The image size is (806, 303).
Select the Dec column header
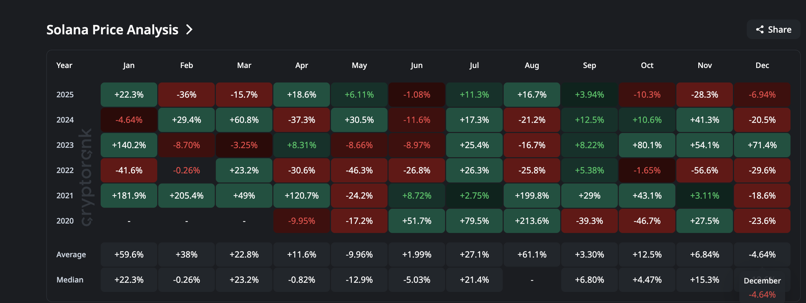tap(762, 65)
